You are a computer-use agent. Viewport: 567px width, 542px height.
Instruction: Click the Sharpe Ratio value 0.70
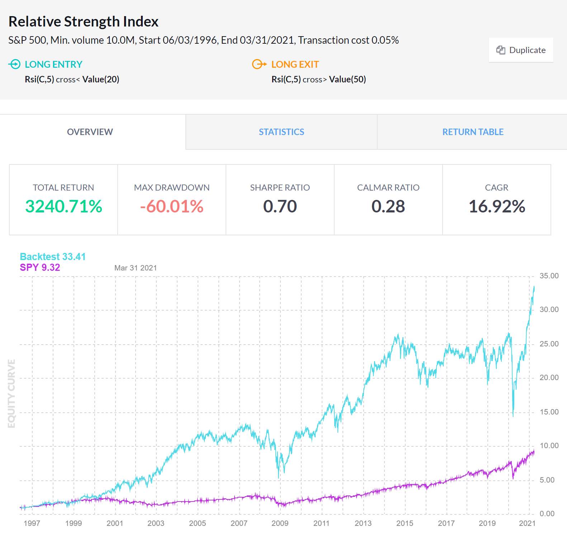pos(280,206)
